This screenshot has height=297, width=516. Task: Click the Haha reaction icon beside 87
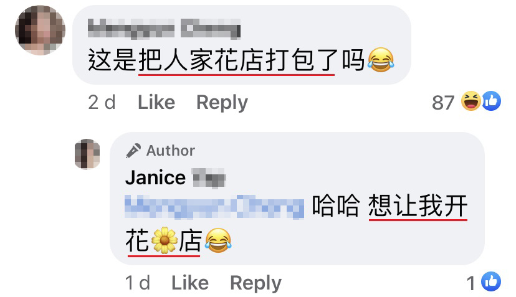471,101
